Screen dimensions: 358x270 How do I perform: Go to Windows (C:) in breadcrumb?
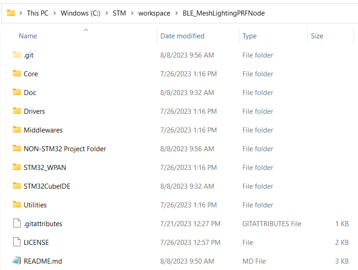click(x=80, y=13)
